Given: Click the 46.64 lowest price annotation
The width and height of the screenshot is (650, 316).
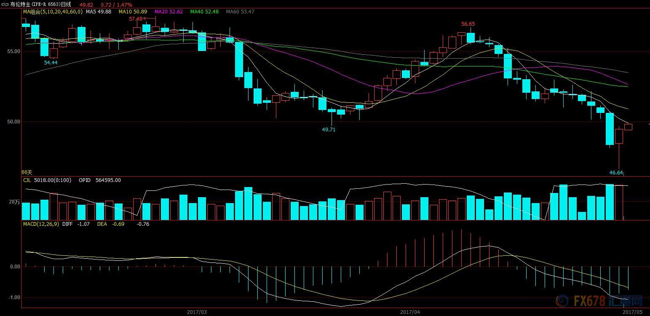Looking at the screenshot, I should click(616, 172).
